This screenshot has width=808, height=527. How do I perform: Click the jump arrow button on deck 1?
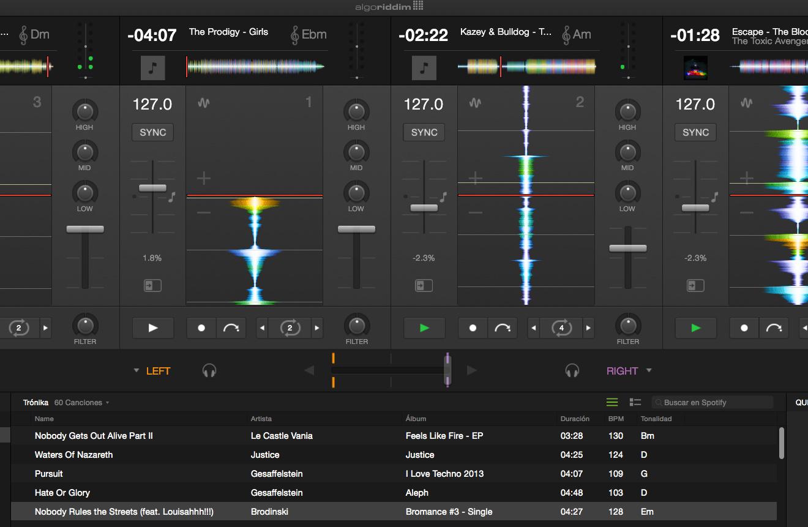231,328
